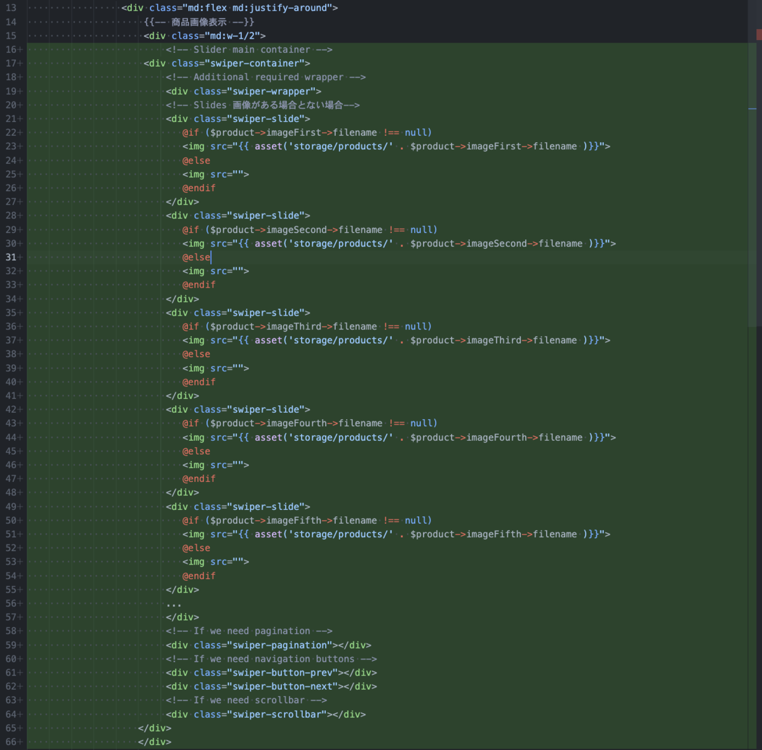762x750 pixels.
Task: Click the closing div tag on line 57
Action: click(182, 617)
